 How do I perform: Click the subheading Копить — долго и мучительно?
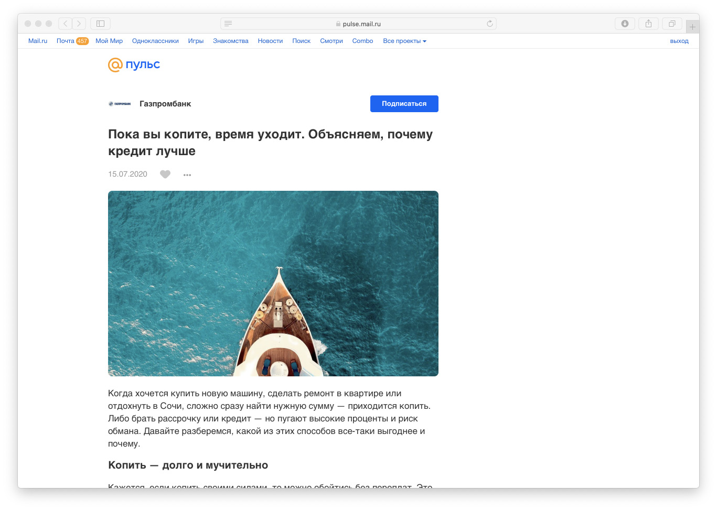[188, 465]
